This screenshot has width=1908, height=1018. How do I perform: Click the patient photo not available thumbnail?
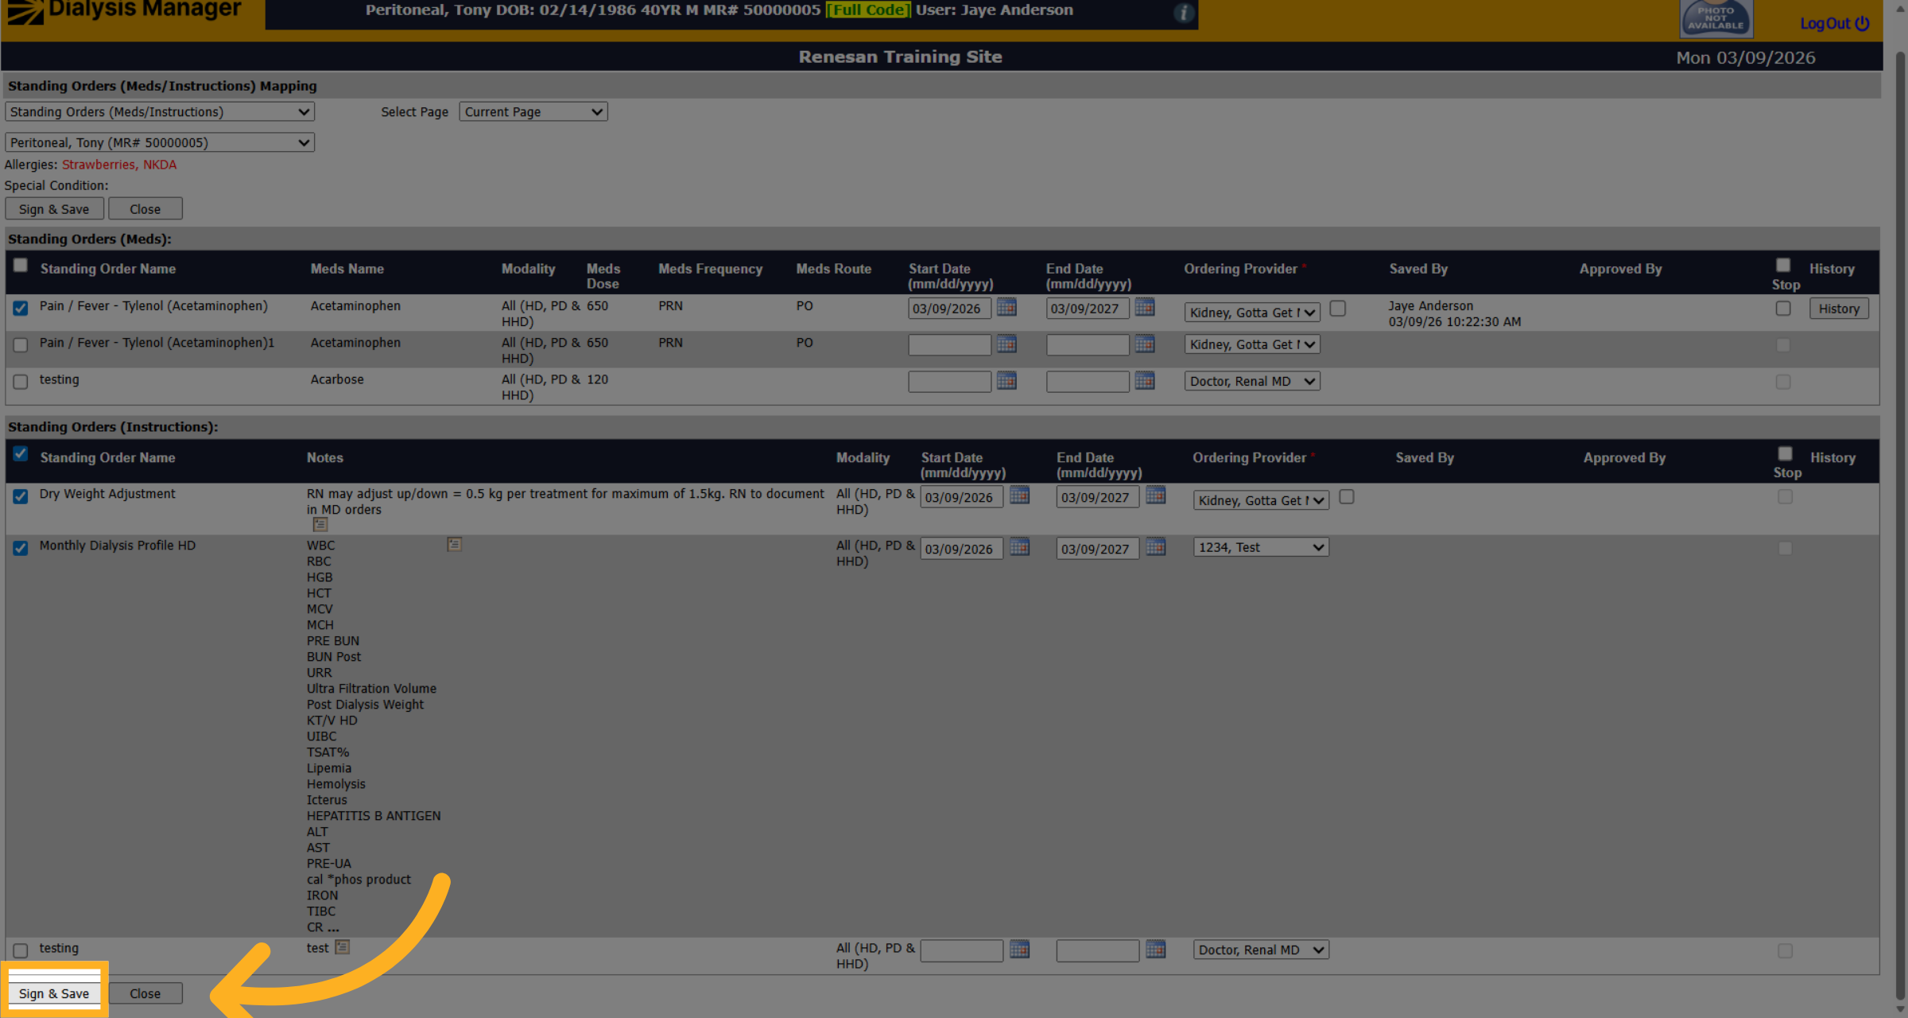tap(1716, 18)
